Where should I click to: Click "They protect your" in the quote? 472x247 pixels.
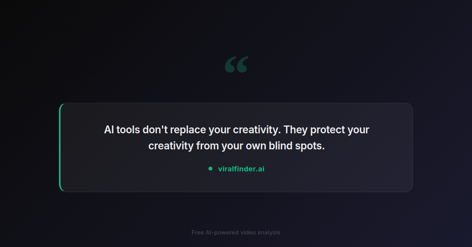(326, 130)
